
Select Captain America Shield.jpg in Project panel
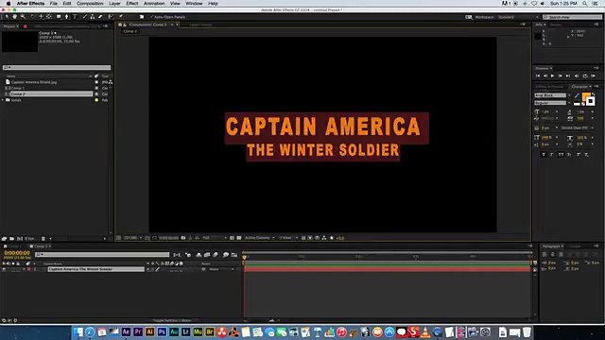coord(34,82)
